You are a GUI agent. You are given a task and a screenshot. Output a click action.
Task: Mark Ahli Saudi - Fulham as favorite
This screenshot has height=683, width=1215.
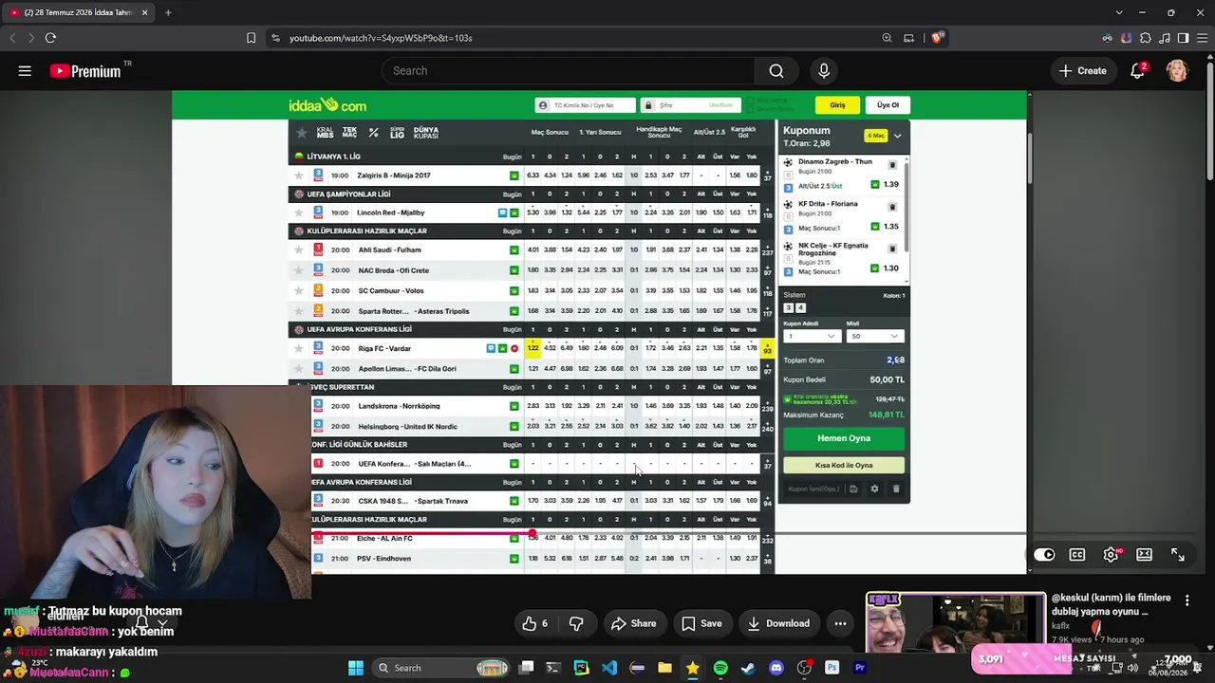click(x=299, y=250)
